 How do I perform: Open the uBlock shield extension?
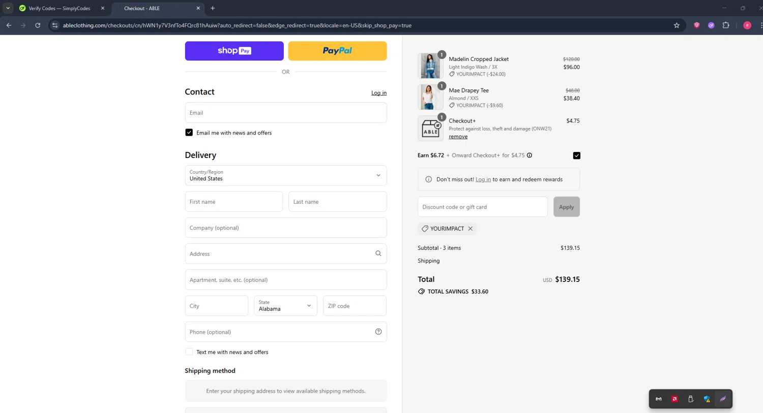coord(697,25)
